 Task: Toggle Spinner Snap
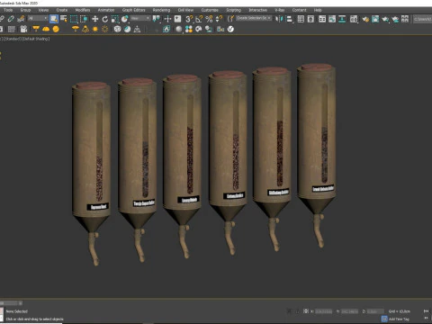point(219,19)
